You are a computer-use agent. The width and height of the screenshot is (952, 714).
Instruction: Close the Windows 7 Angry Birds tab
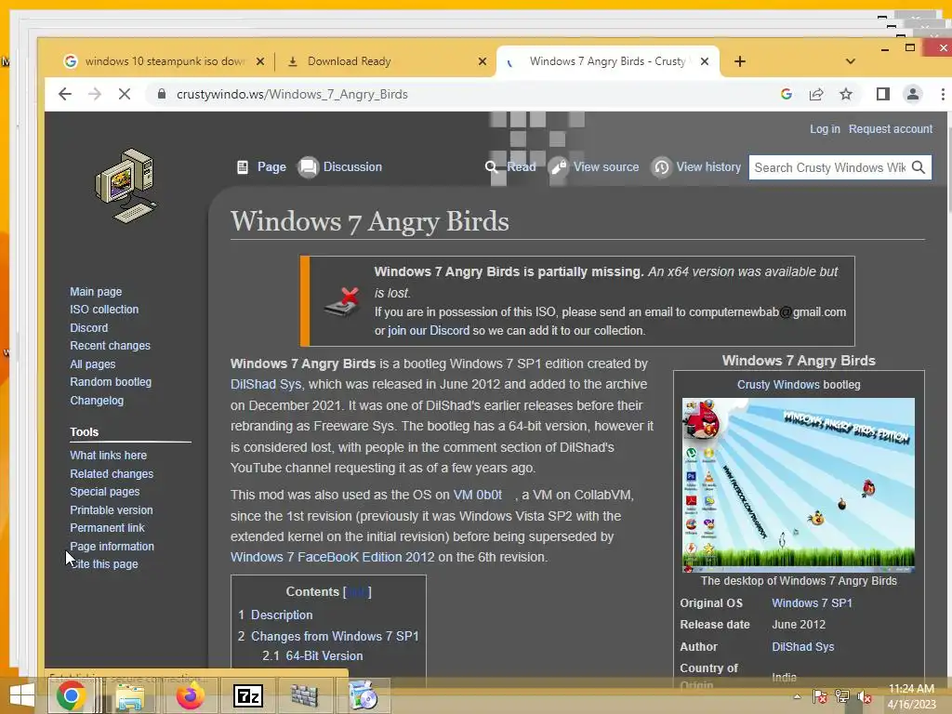(705, 61)
